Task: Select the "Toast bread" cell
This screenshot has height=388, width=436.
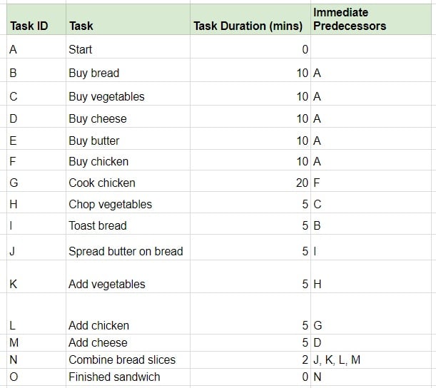Action: coord(98,225)
